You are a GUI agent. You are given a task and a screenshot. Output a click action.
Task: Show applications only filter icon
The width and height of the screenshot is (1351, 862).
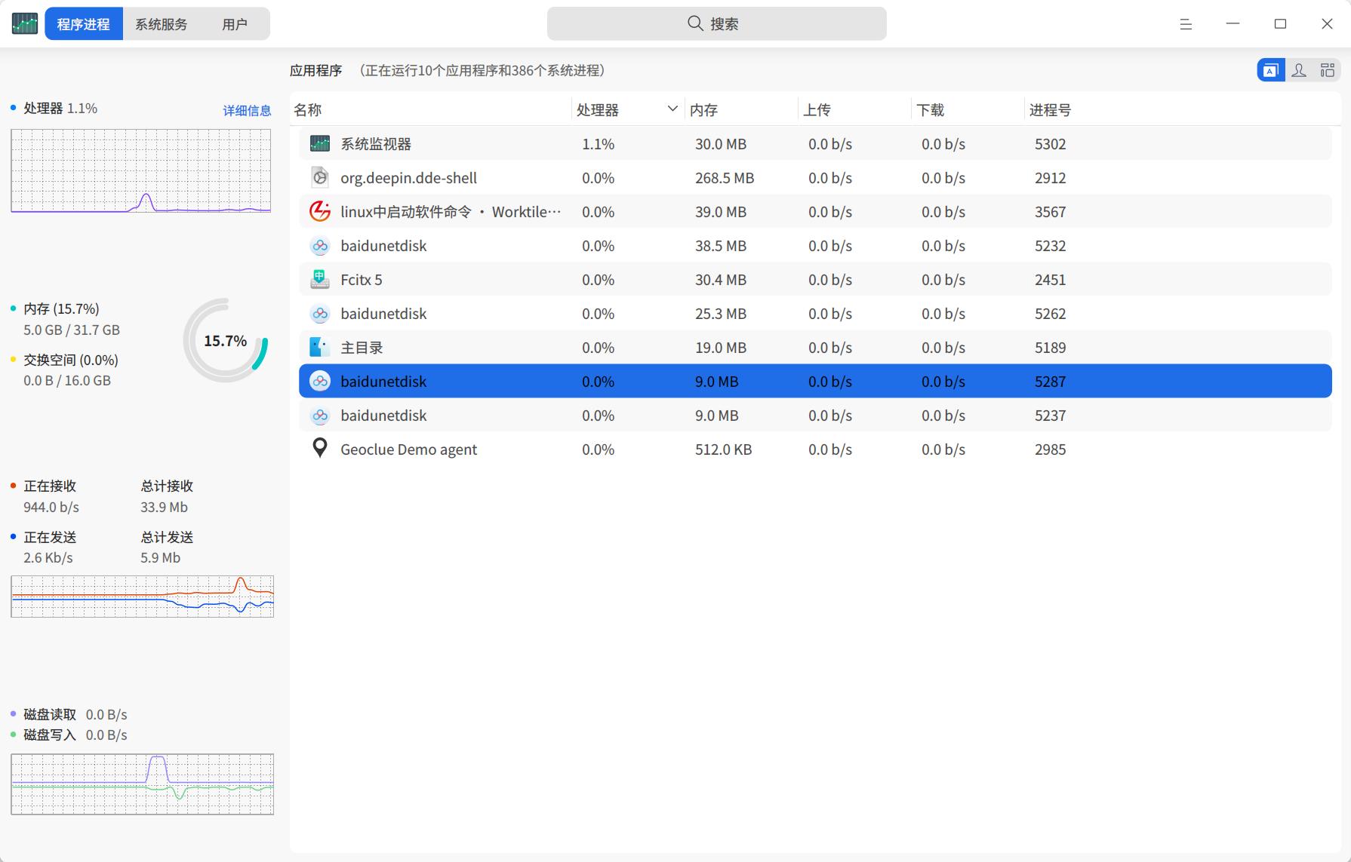tap(1271, 70)
